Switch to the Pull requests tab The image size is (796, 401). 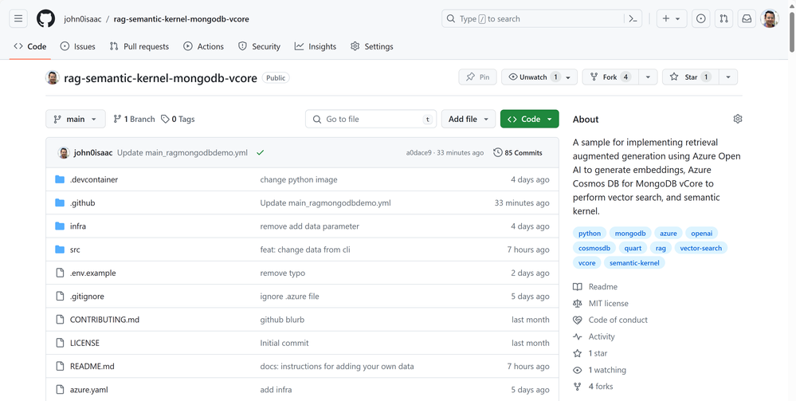click(x=139, y=46)
